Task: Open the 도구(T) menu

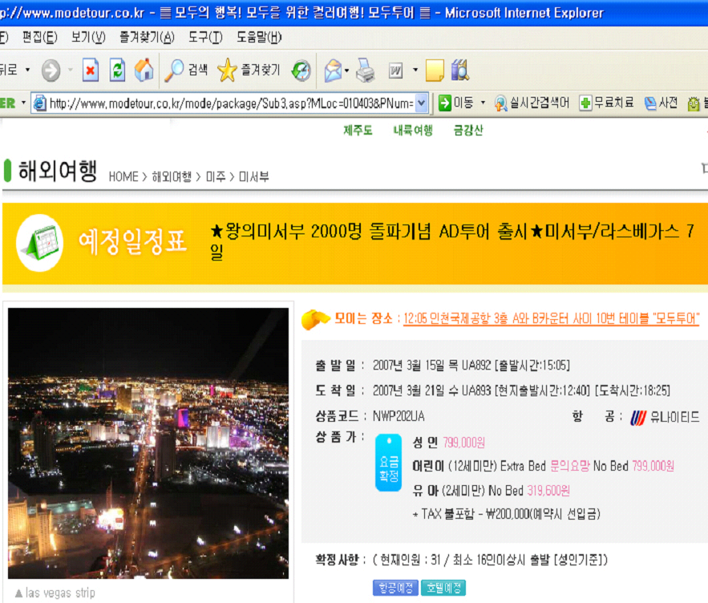Action: pos(205,38)
